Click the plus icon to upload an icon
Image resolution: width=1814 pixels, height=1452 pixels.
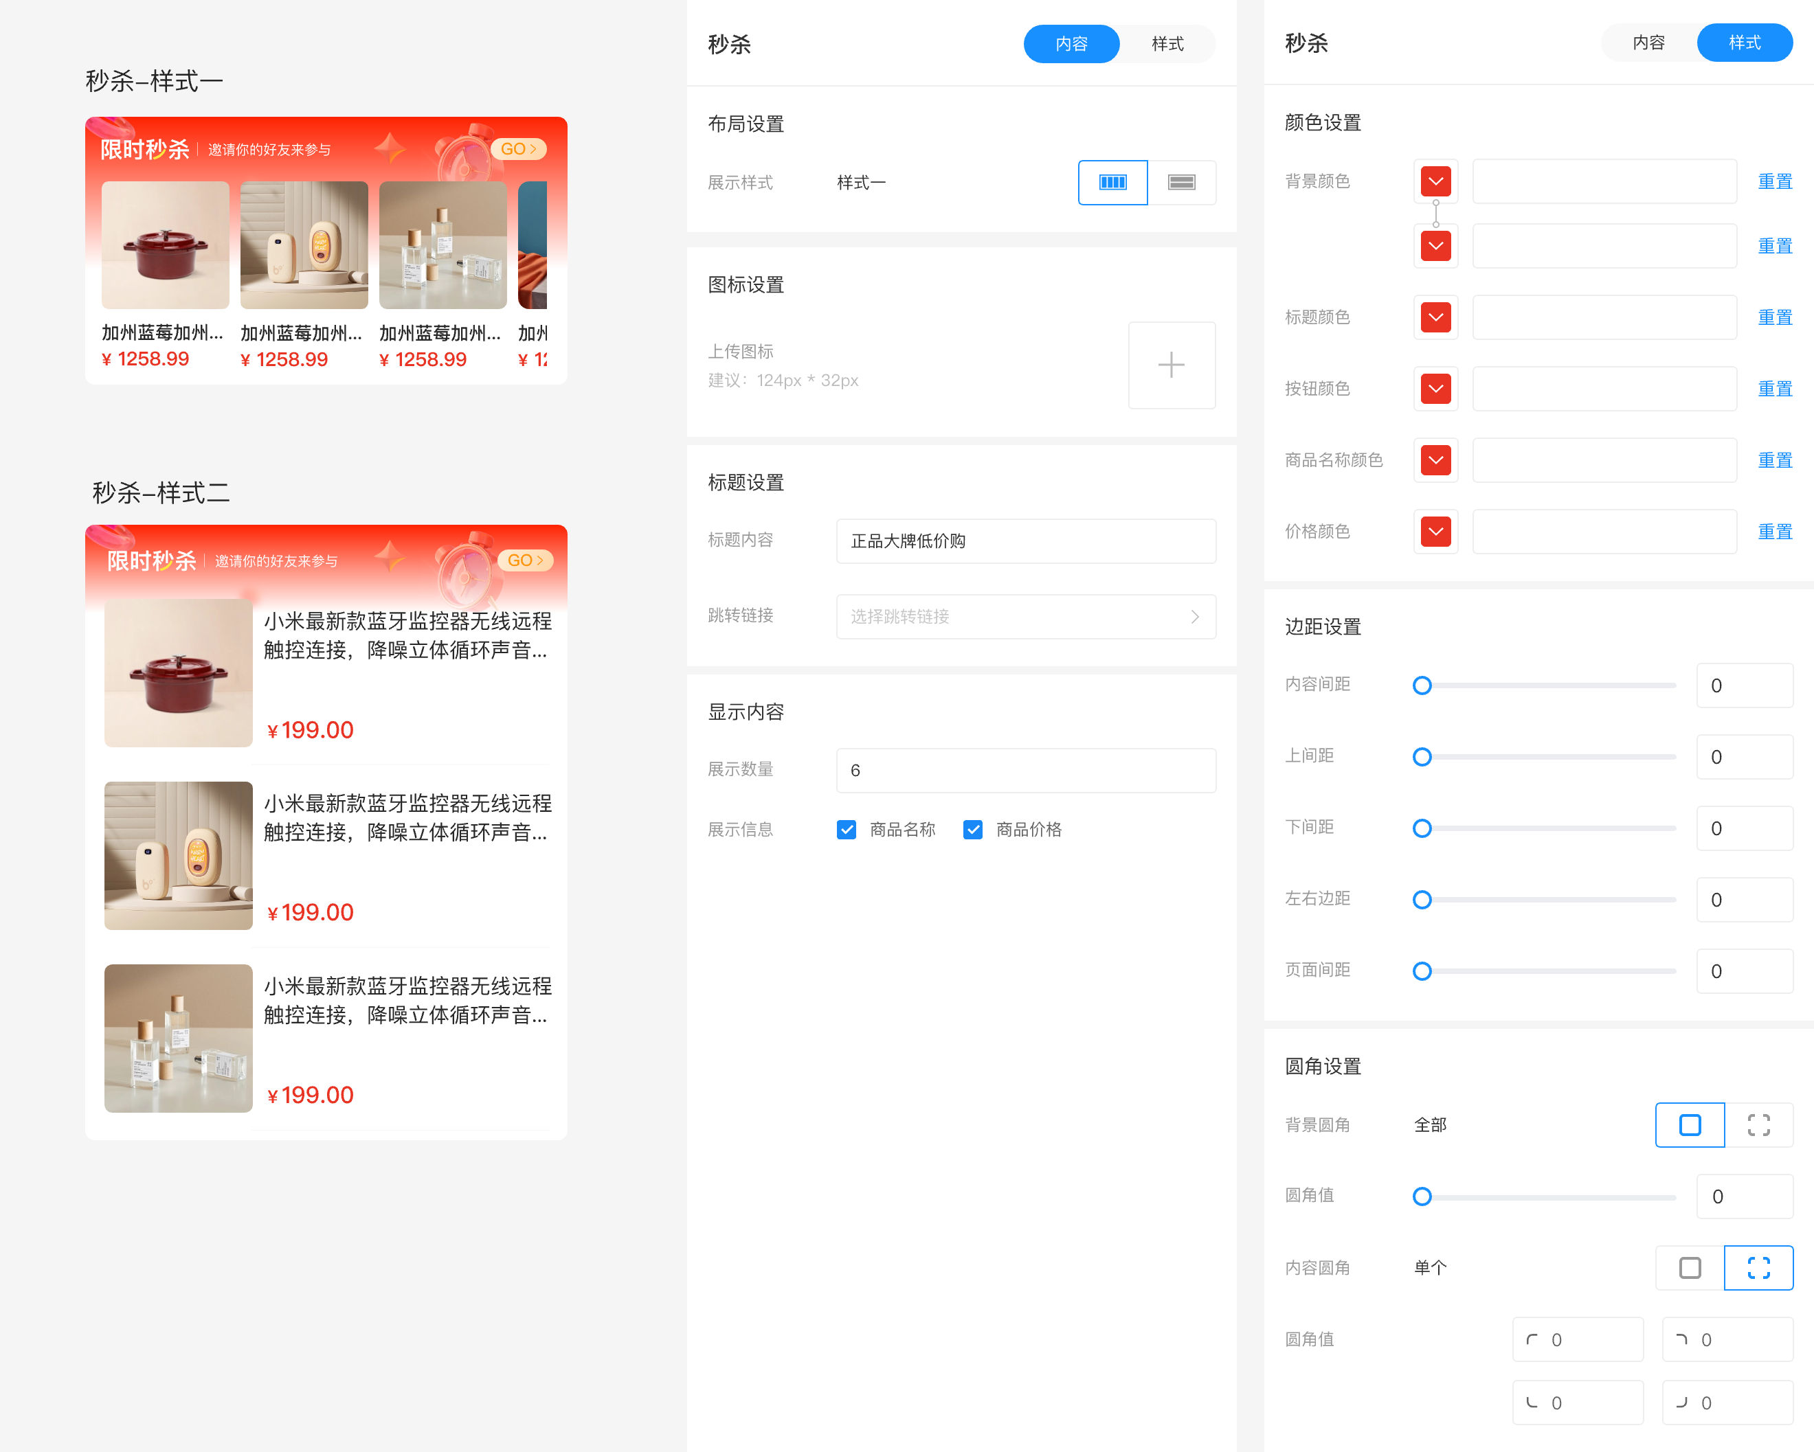[1171, 365]
